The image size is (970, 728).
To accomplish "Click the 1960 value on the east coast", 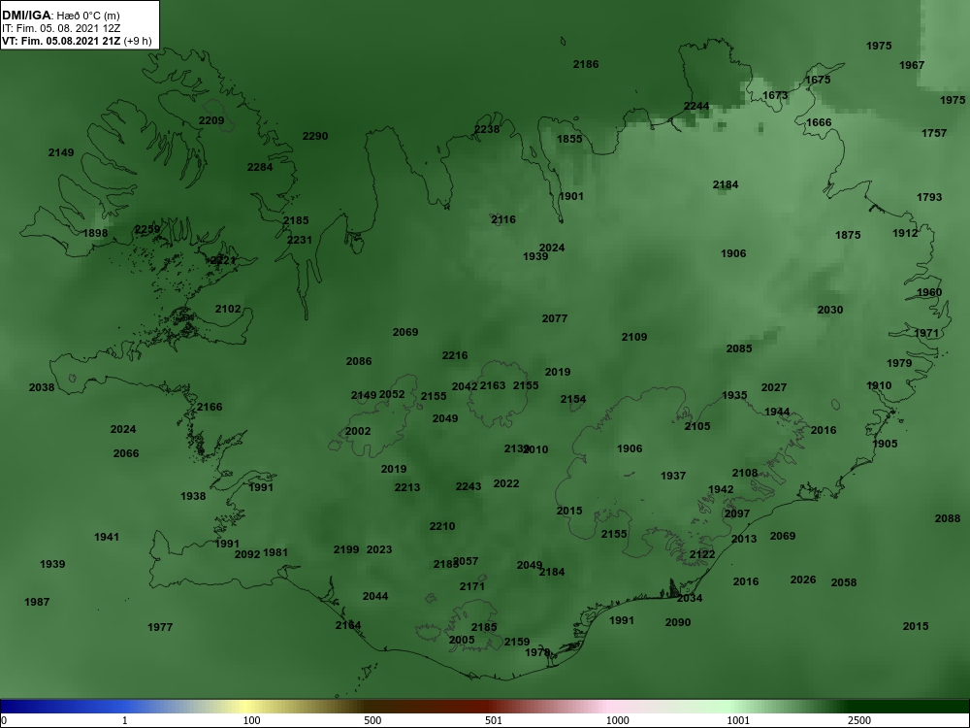I will pyautogui.click(x=929, y=293).
